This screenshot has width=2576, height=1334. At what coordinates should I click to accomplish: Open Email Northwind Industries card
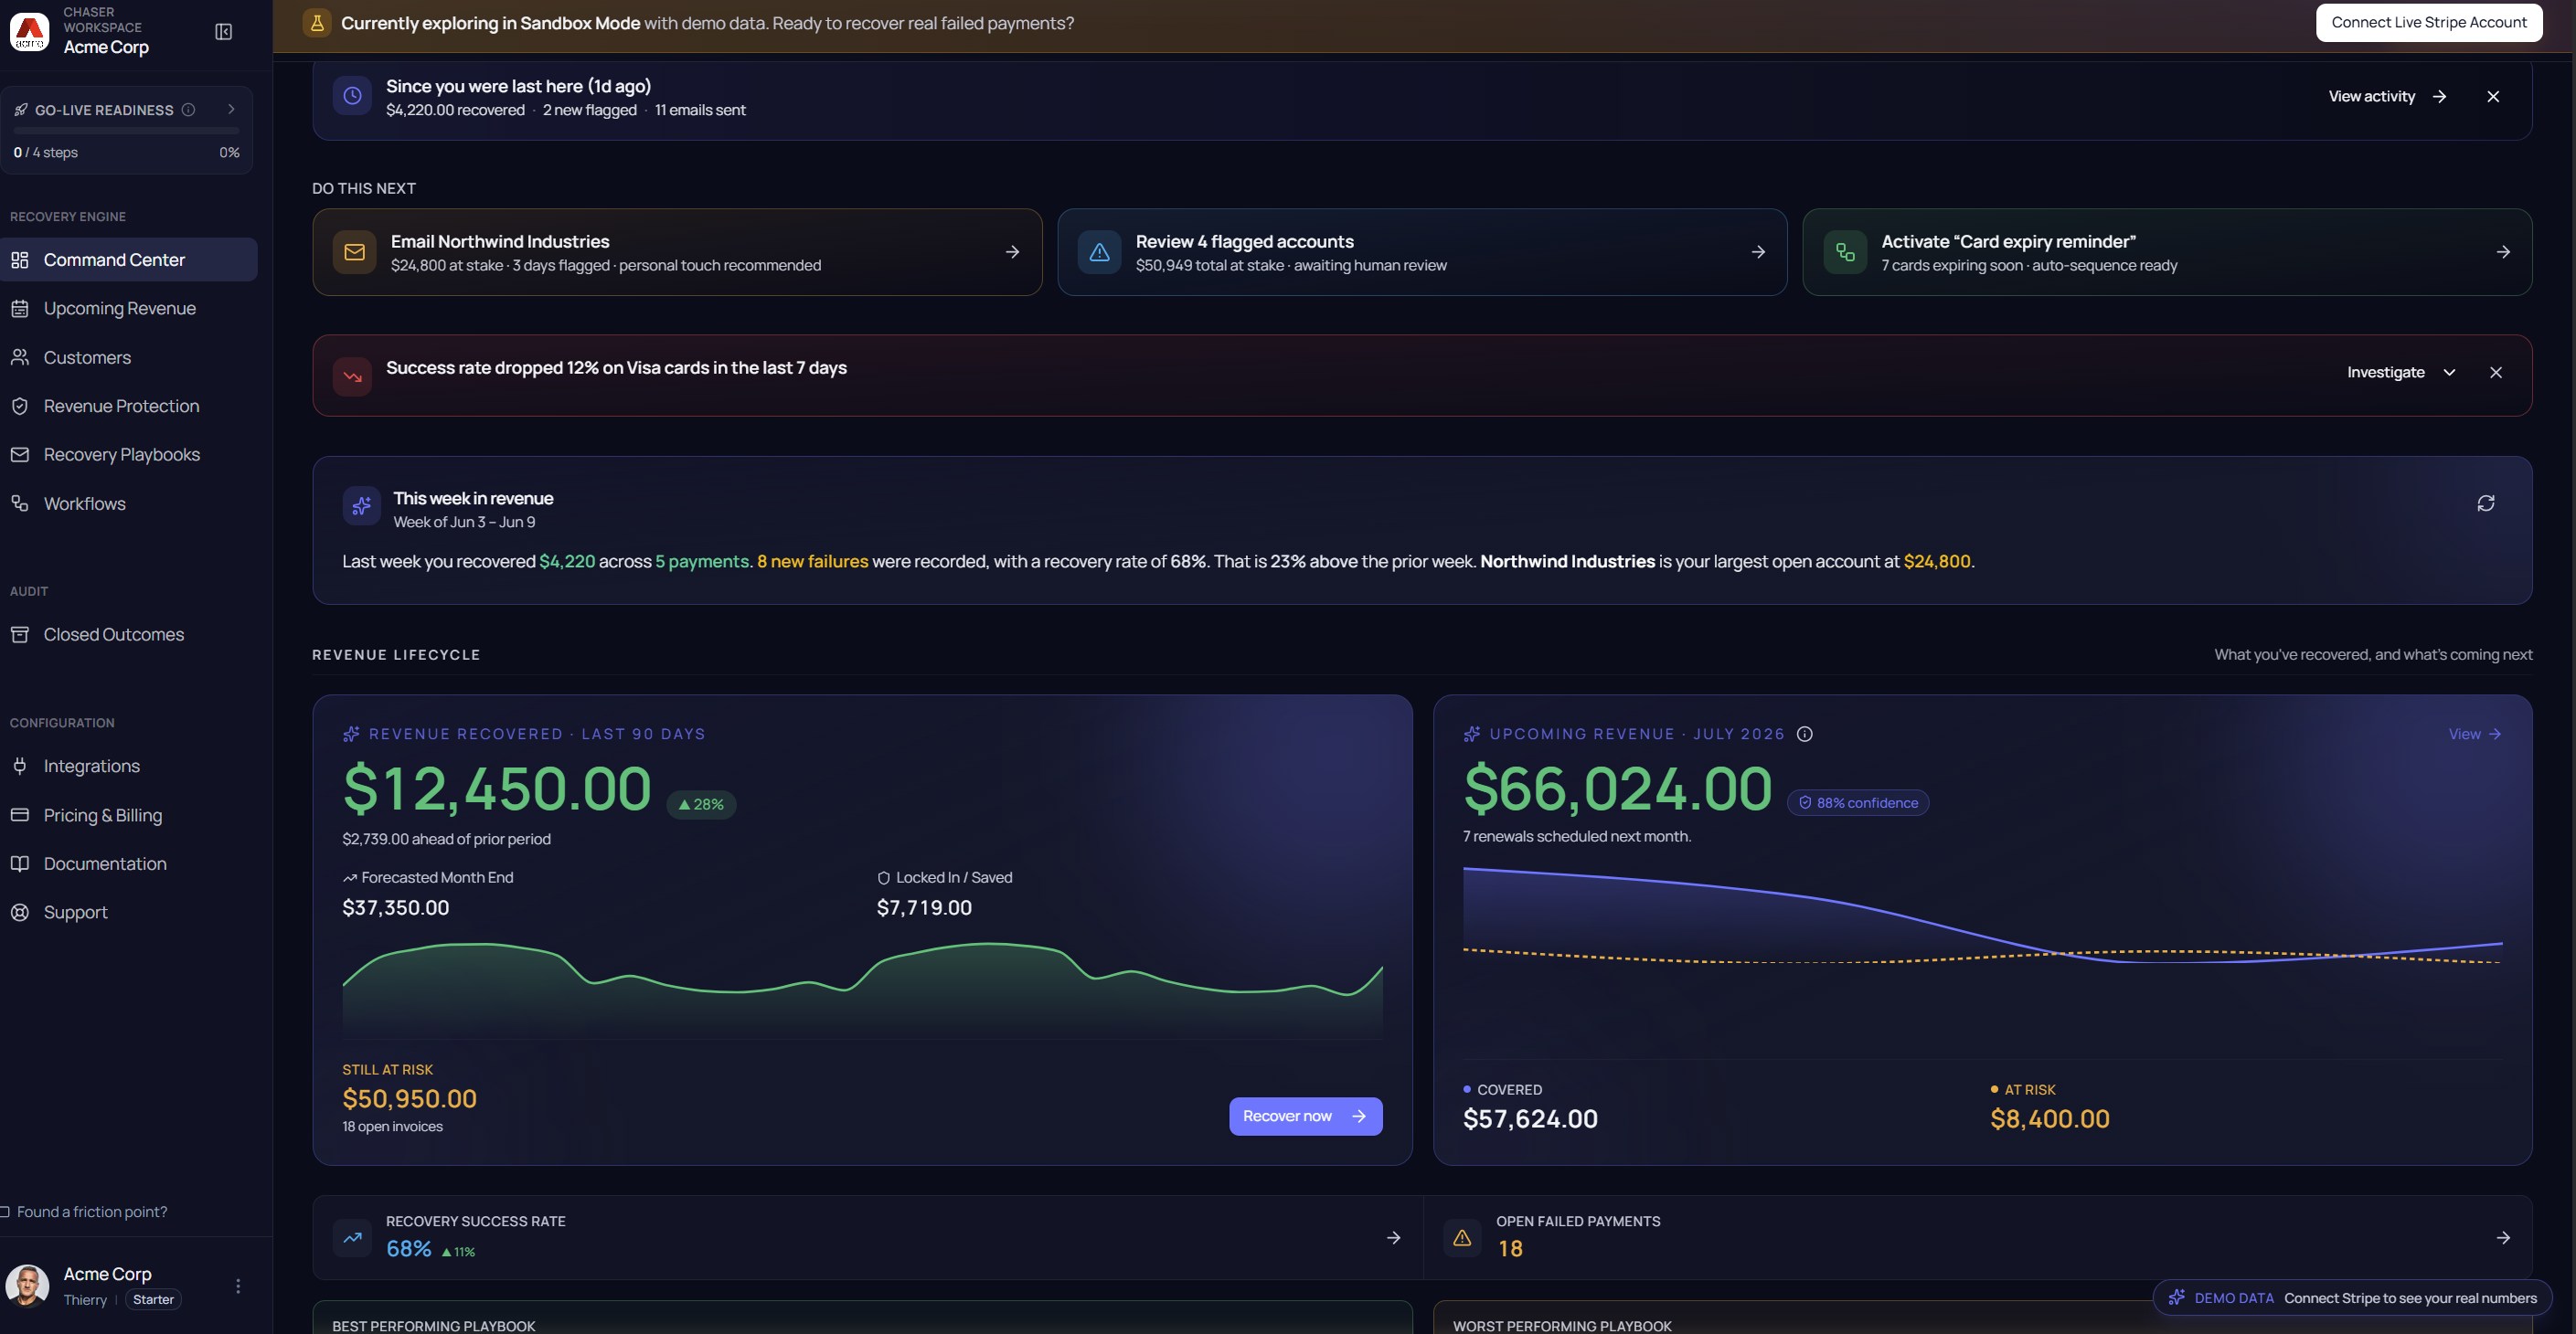(x=677, y=252)
